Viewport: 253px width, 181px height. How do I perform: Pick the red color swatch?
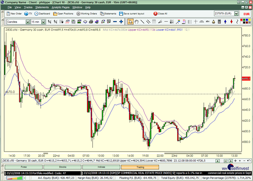242,20
